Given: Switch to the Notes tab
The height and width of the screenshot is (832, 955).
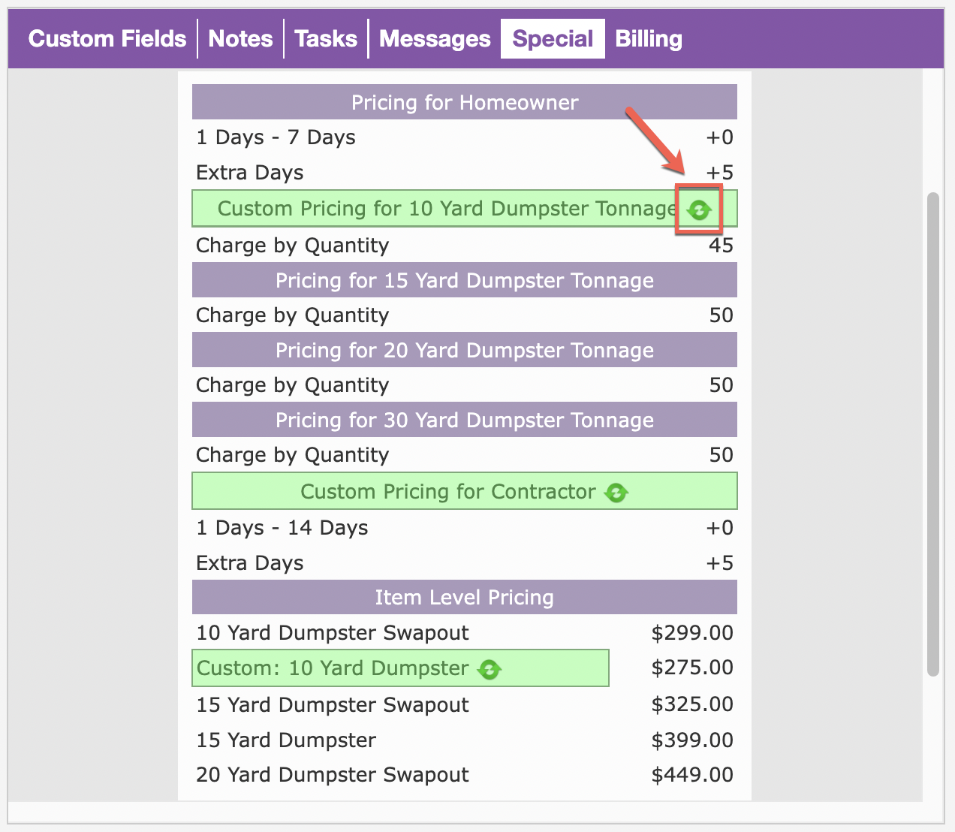Looking at the screenshot, I should (x=240, y=39).
